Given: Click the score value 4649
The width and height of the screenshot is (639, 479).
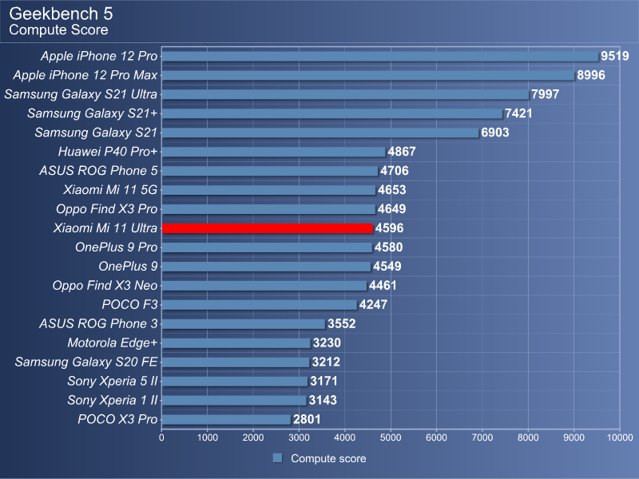Looking at the screenshot, I should [x=391, y=209].
